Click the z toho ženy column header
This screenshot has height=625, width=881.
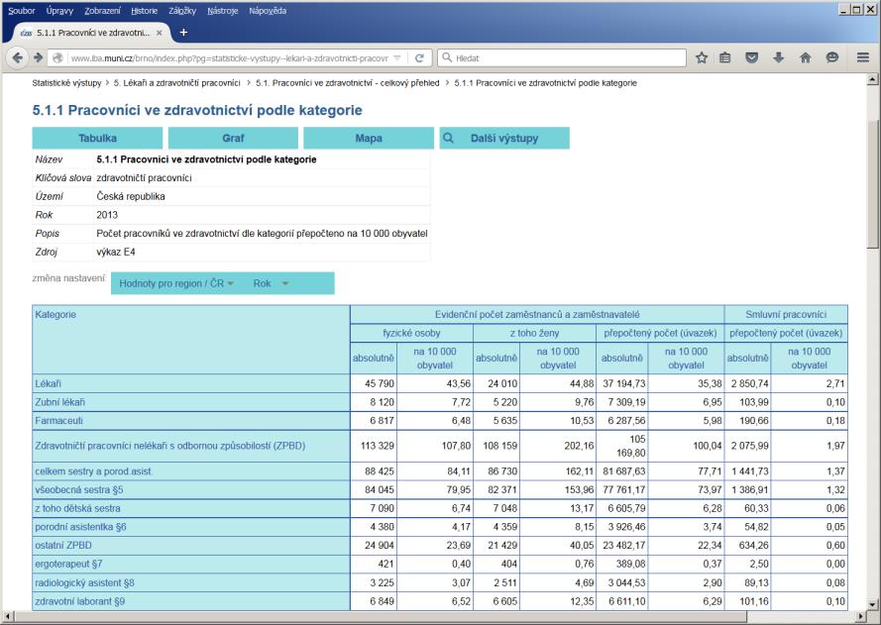pos(534,333)
